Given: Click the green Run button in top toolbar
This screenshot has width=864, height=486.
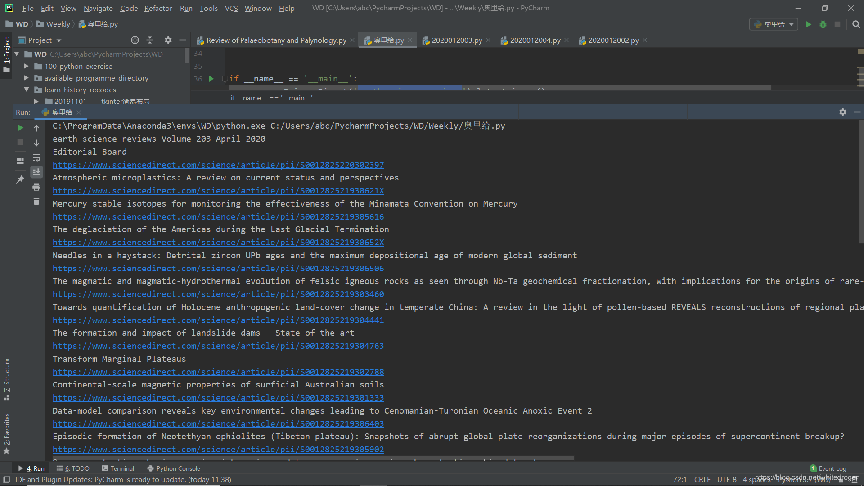Looking at the screenshot, I should click(x=808, y=24).
